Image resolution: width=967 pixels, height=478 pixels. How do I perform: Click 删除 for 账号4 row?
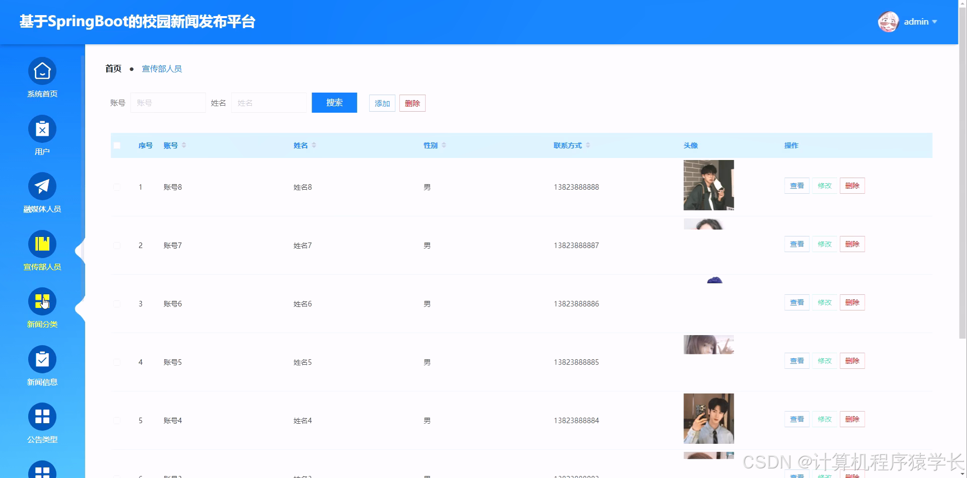point(852,419)
